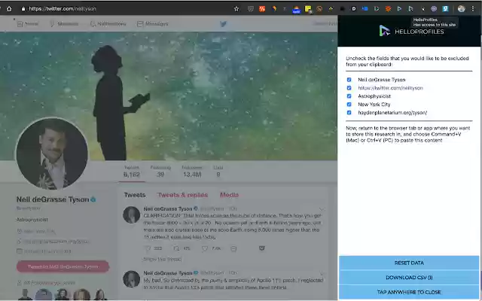
Task: Switch to the Media tab
Action: [x=229, y=195]
